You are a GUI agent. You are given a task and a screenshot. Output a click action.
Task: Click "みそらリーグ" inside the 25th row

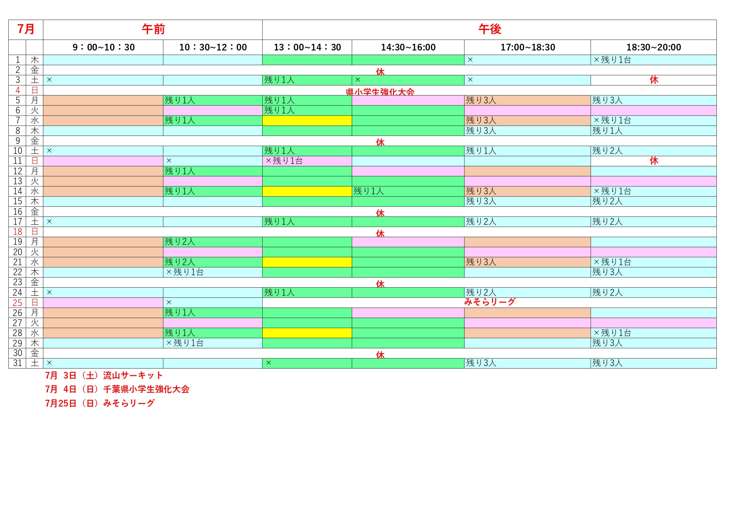pos(490,302)
